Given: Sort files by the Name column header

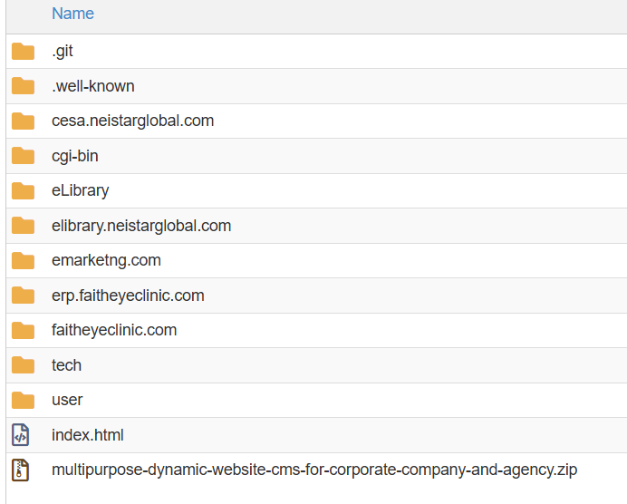Looking at the screenshot, I should 72,14.
